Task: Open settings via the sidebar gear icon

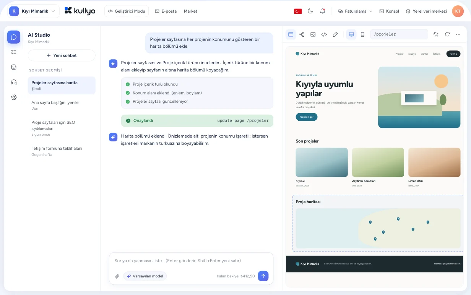Action: pyautogui.click(x=14, y=97)
